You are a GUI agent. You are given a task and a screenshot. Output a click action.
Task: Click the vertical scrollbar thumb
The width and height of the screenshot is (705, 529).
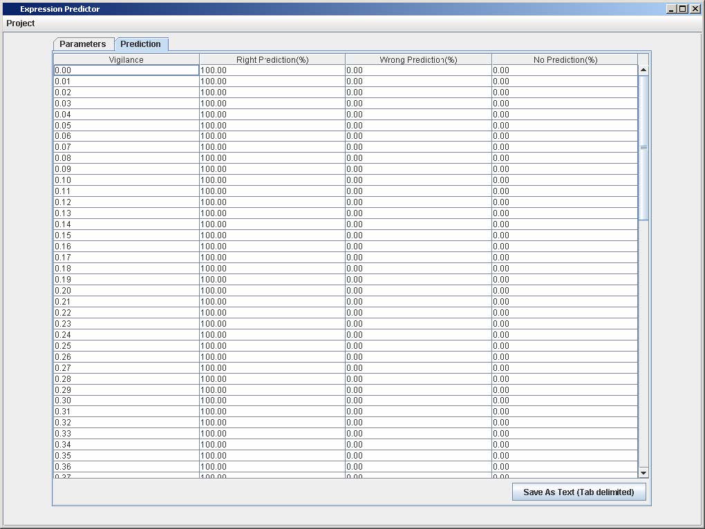(x=643, y=148)
